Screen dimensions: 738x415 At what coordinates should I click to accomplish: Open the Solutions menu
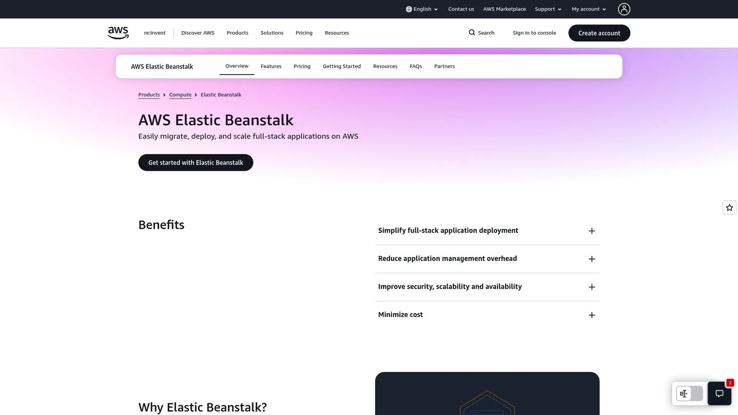(272, 33)
